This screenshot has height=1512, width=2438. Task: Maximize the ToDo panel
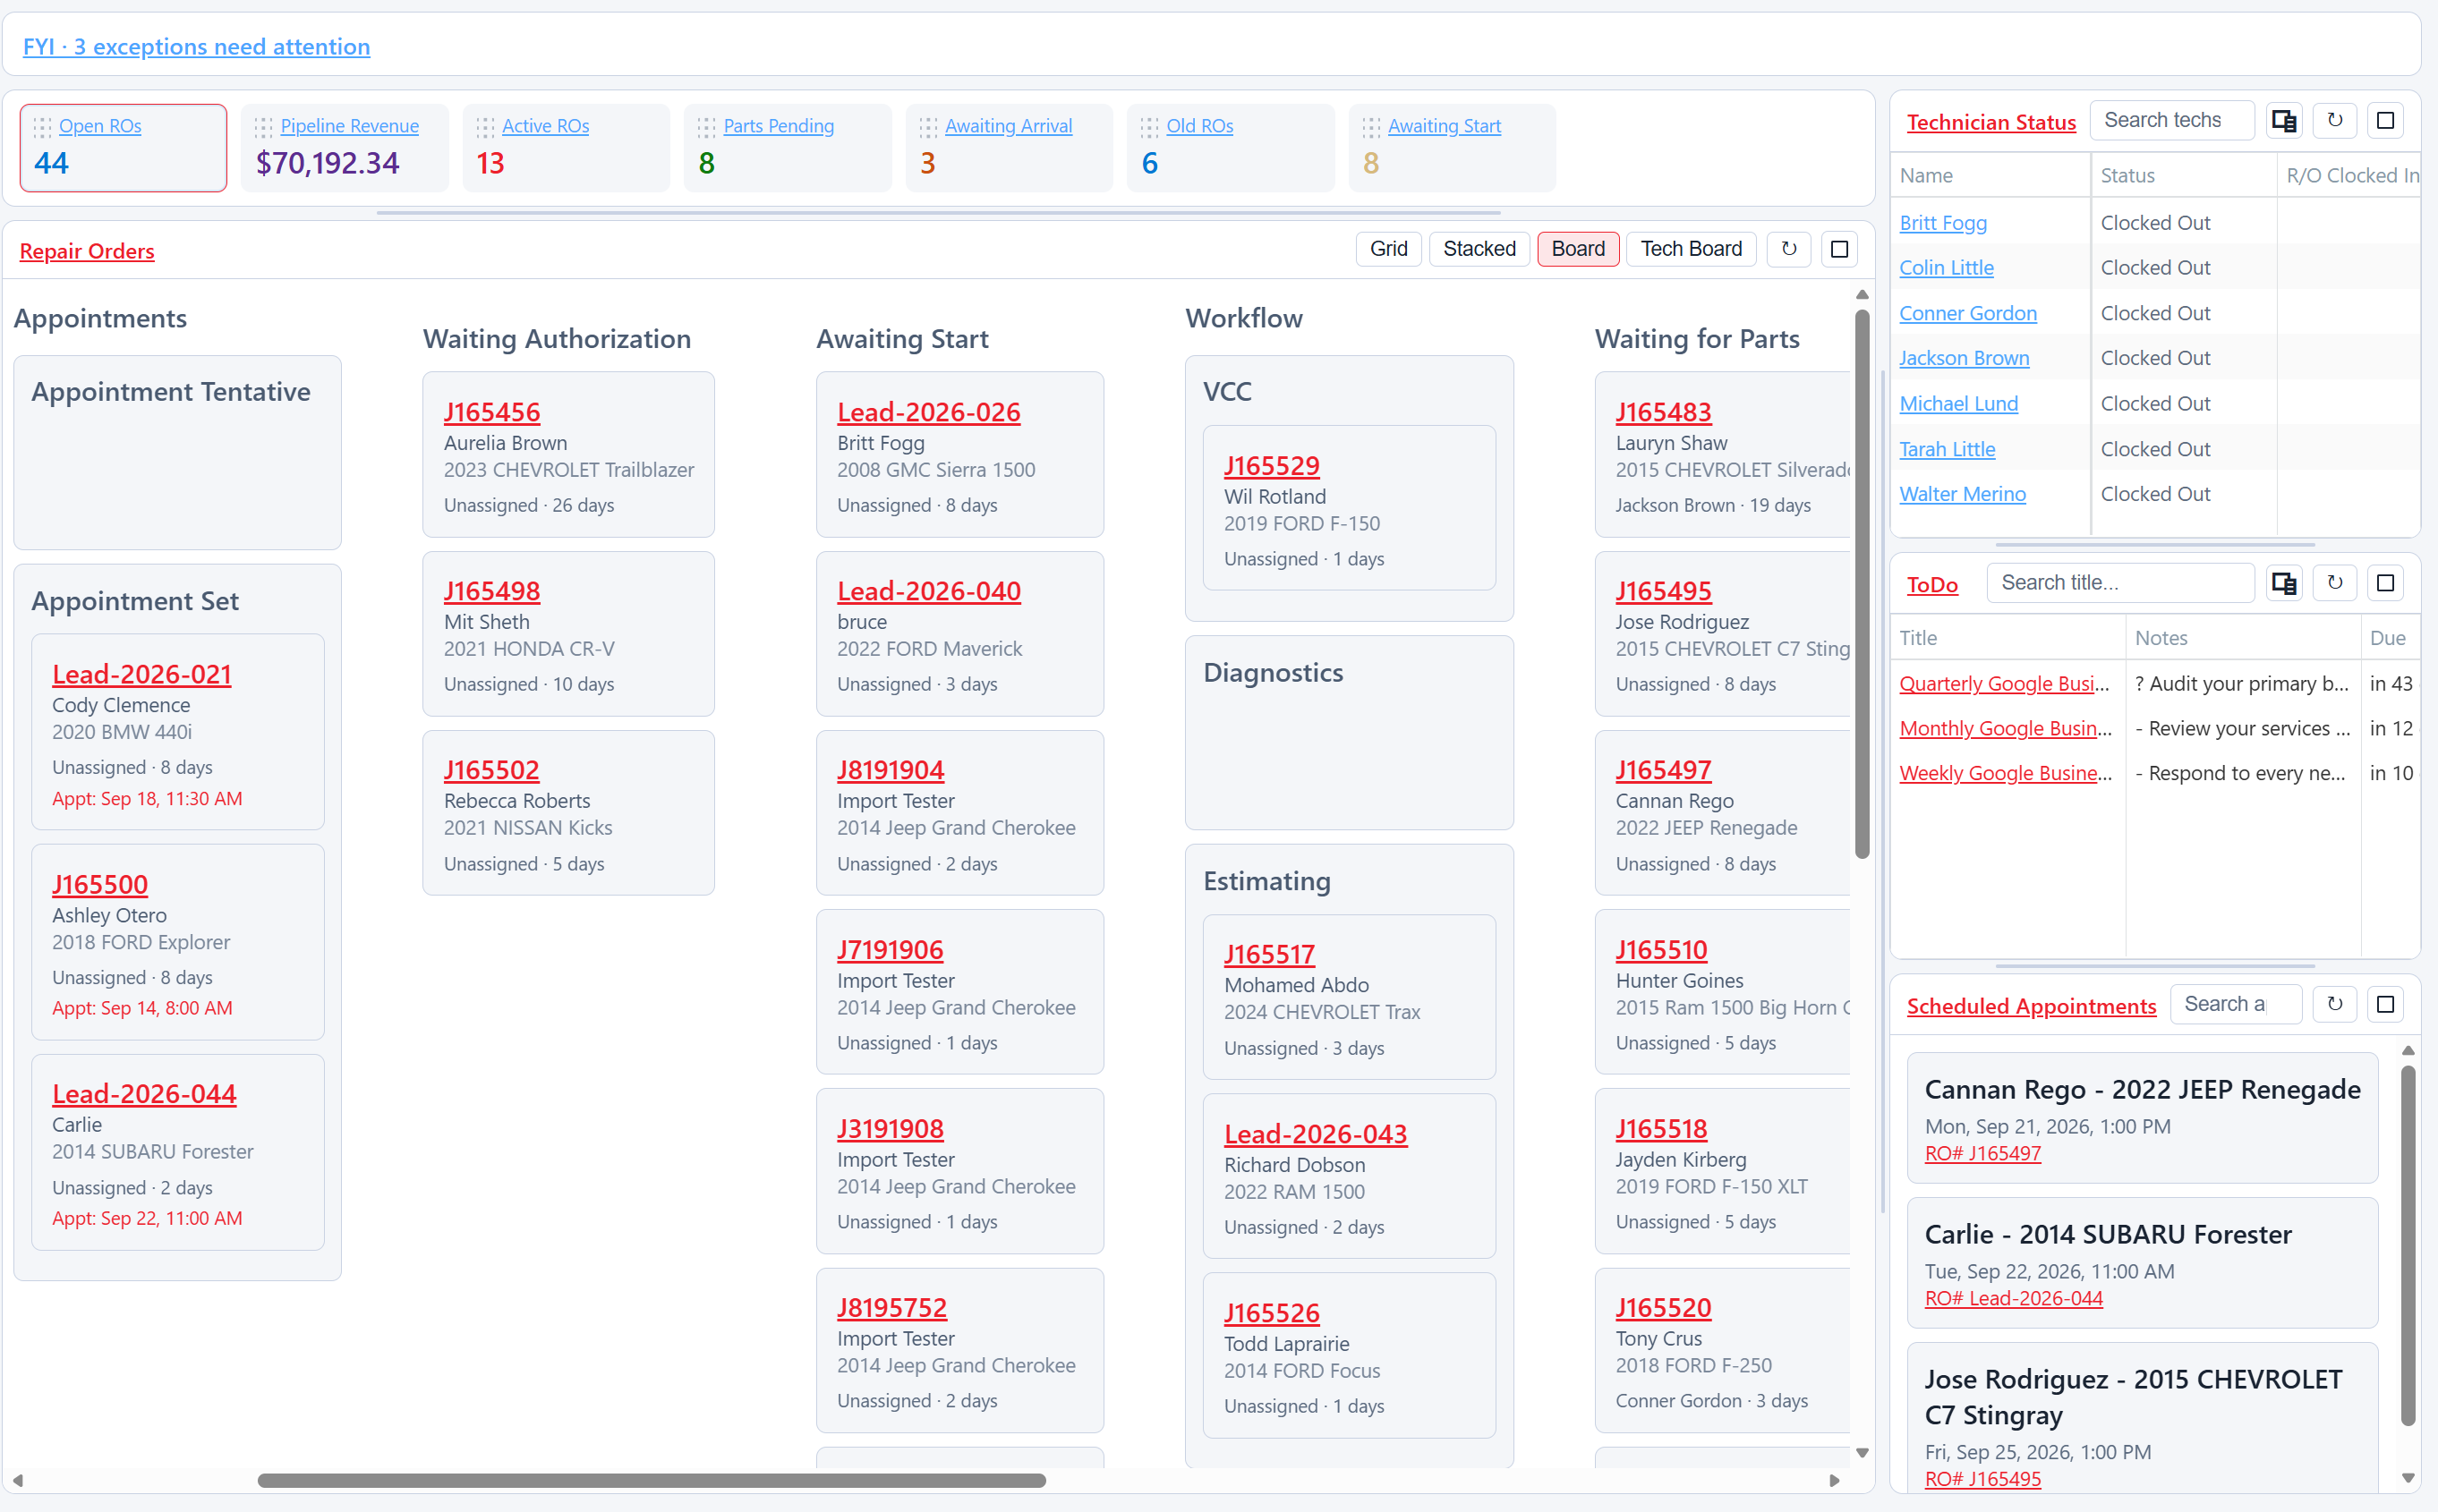tap(2385, 583)
